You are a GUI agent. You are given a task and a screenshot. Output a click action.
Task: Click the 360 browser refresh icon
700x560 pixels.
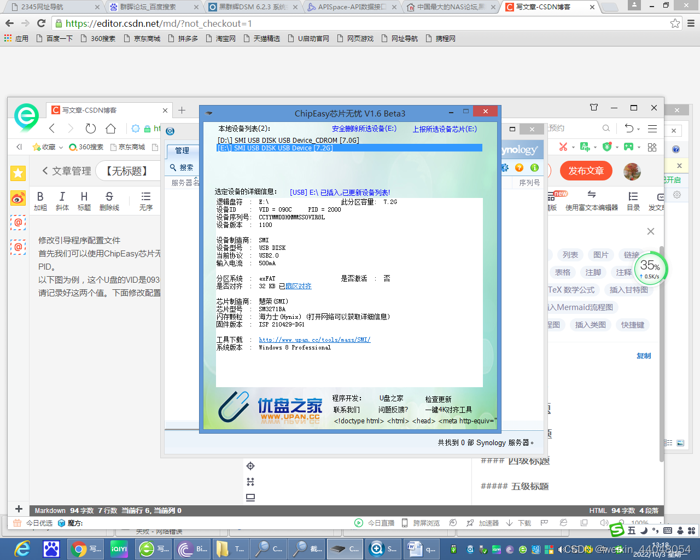coord(91,129)
